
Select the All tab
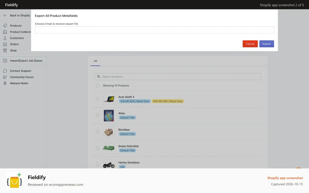tap(95, 61)
